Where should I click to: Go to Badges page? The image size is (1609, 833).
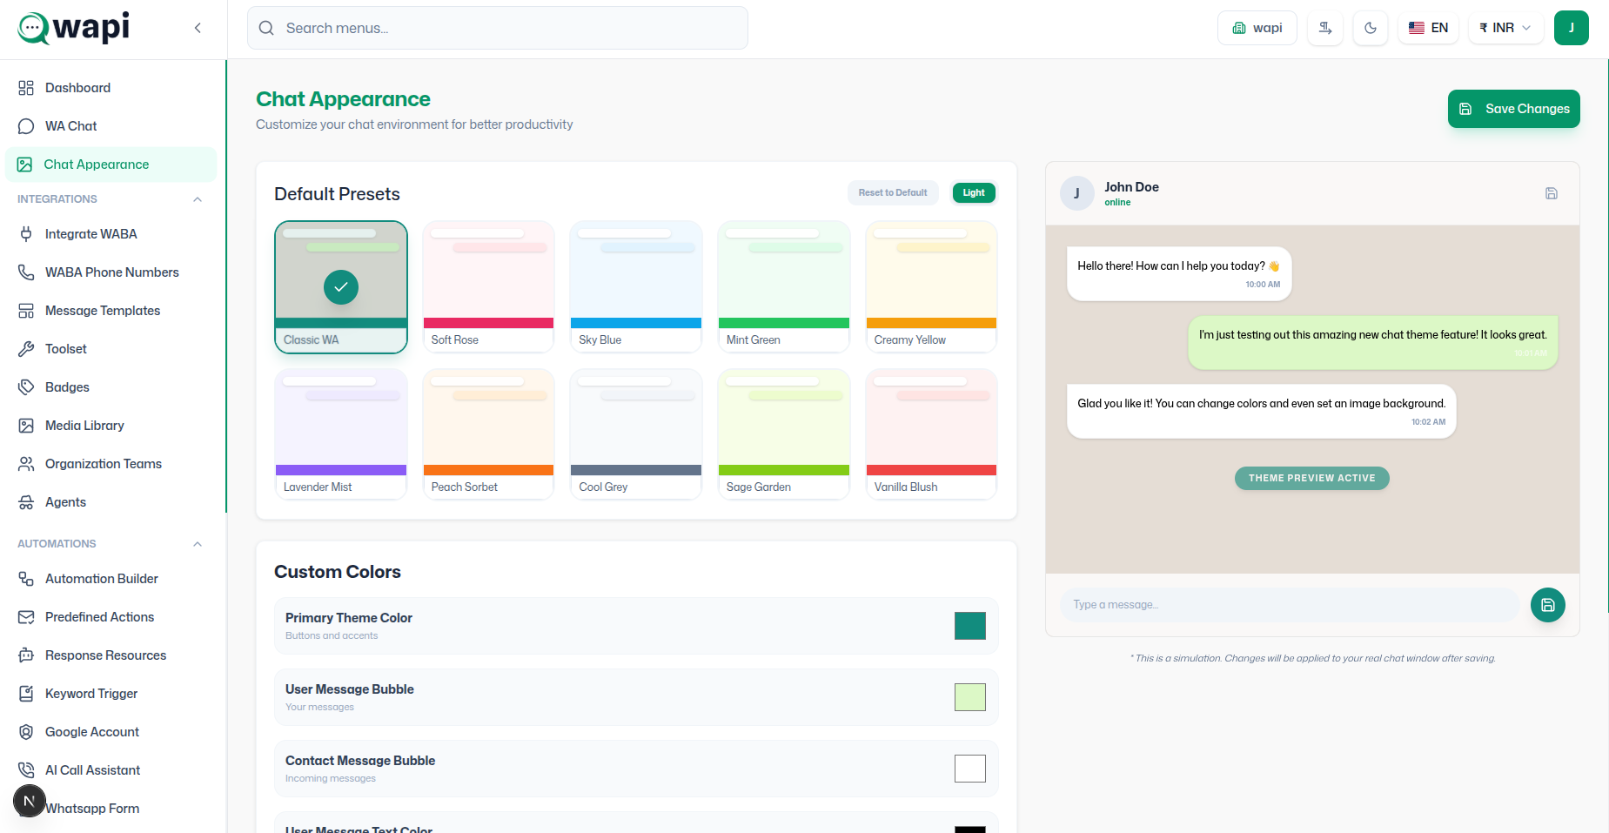click(111, 387)
